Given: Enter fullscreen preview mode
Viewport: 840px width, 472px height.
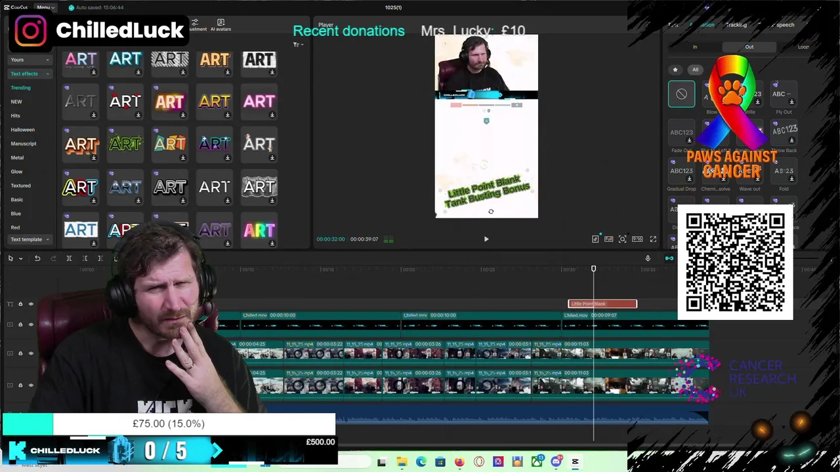Looking at the screenshot, I should tap(653, 239).
